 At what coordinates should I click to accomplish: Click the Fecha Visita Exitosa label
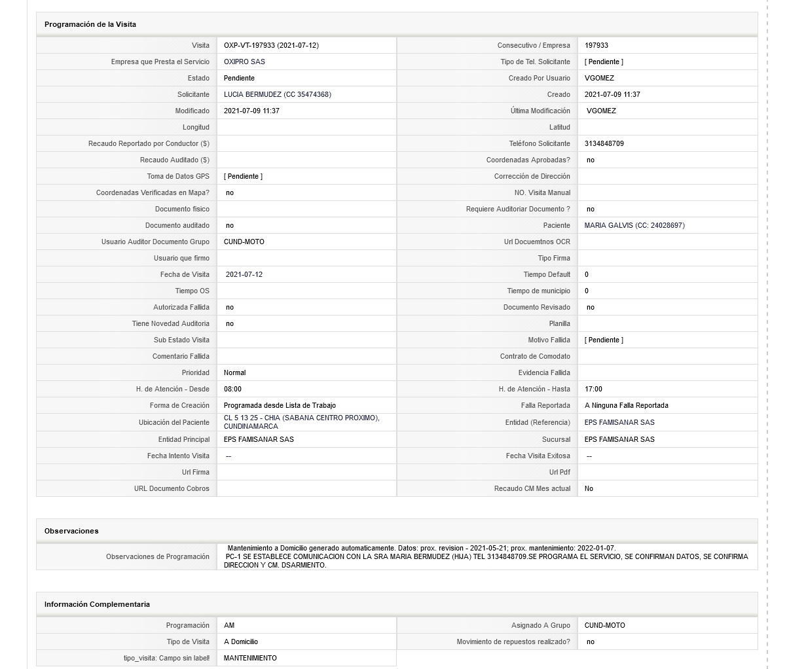(x=538, y=456)
